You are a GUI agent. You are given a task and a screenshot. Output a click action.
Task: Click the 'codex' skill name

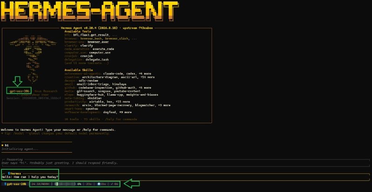point(130,74)
